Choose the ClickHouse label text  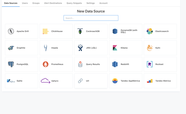(x=57, y=31)
